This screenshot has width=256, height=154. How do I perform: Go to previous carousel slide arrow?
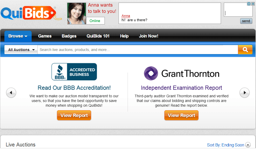click(11, 93)
